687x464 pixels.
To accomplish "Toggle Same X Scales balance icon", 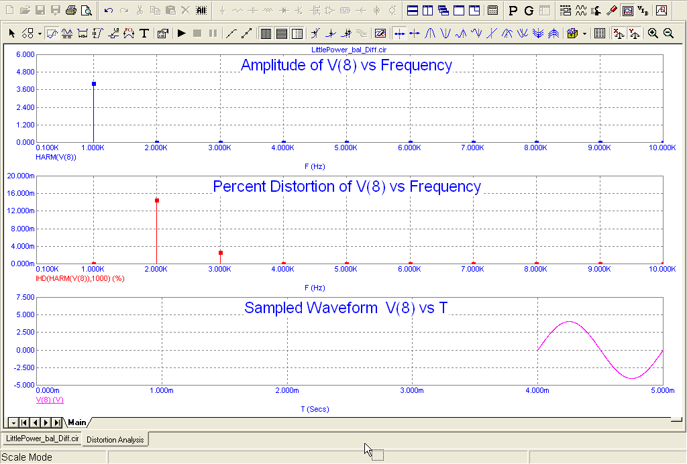I will [619, 34].
